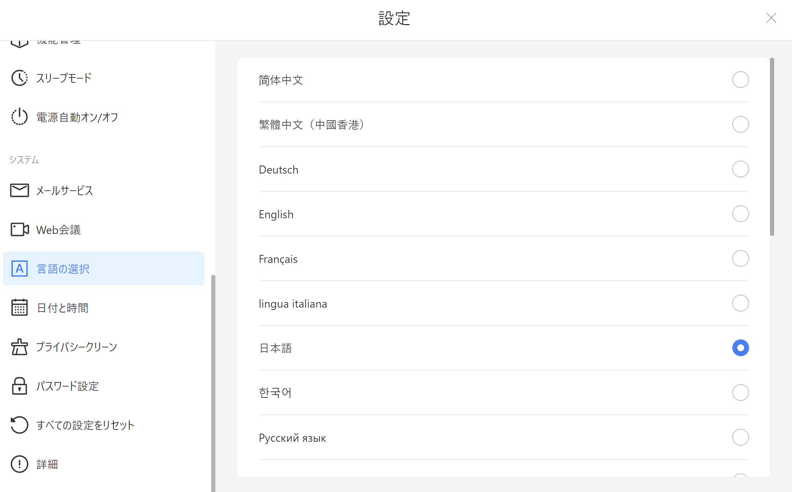792x492 pixels.
Task: Select Русский язык radio button
Action: click(x=740, y=437)
